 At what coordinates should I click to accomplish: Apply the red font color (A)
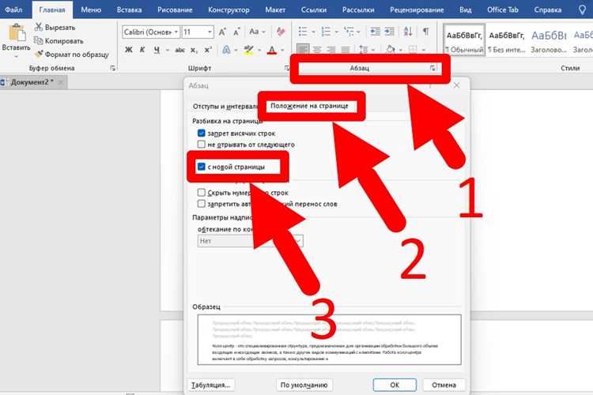[271, 50]
